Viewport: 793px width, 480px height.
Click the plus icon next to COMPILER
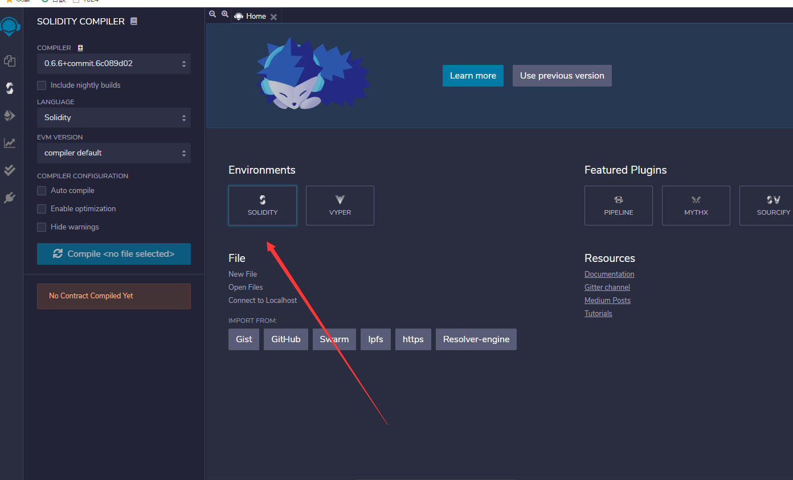[x=80, y=48]
